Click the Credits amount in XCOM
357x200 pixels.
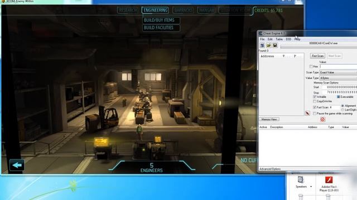(x=268, y=11)
